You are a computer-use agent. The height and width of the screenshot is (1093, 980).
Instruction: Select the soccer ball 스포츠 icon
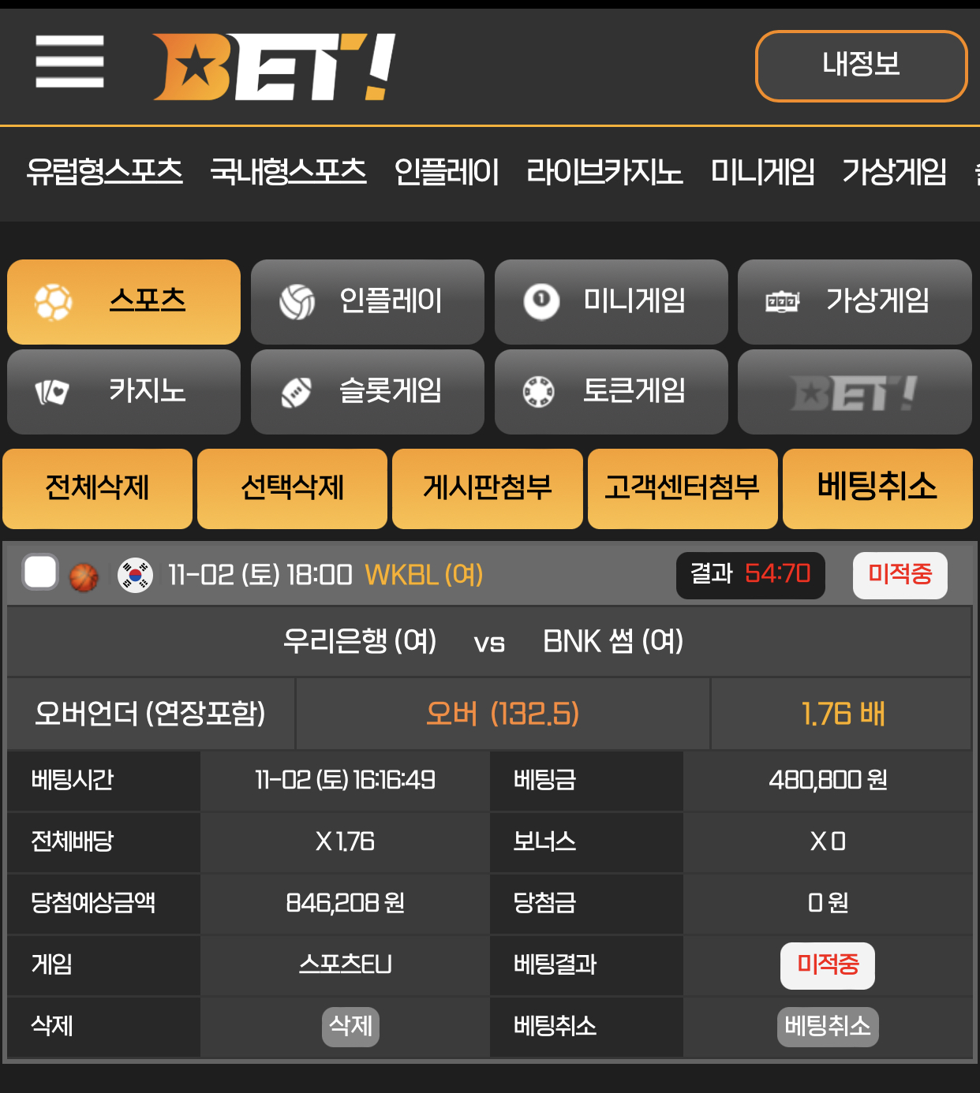pos(54,302)
